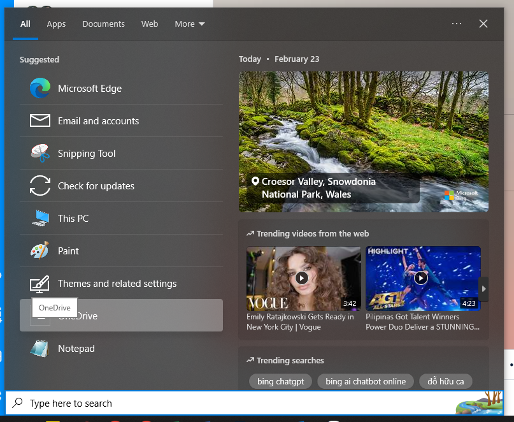The height and width of the screenshot is (422, 514).
Task: Click the 'Microsoft Edge' label text
Action: tap(90, 88)
